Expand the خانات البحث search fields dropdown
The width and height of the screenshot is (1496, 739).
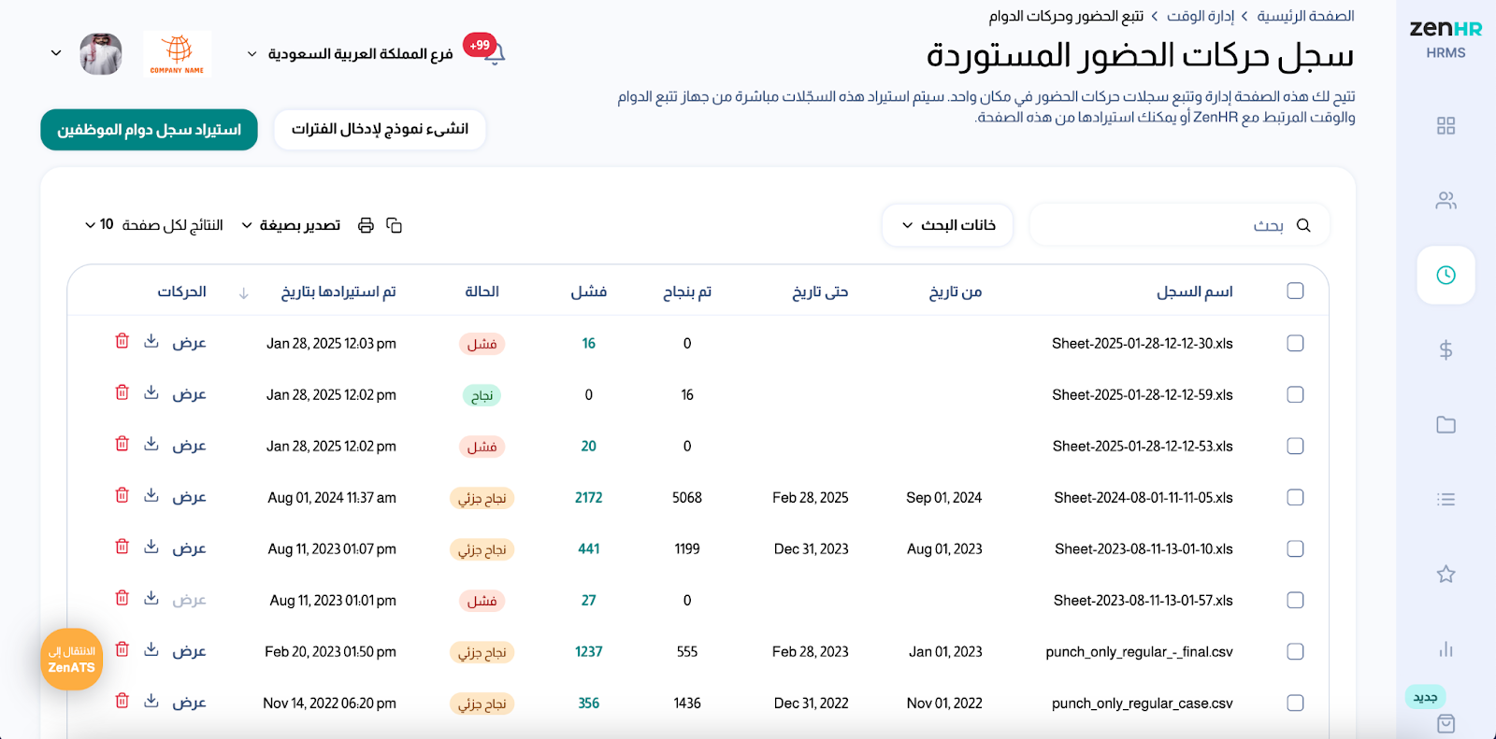coord(948,225)
